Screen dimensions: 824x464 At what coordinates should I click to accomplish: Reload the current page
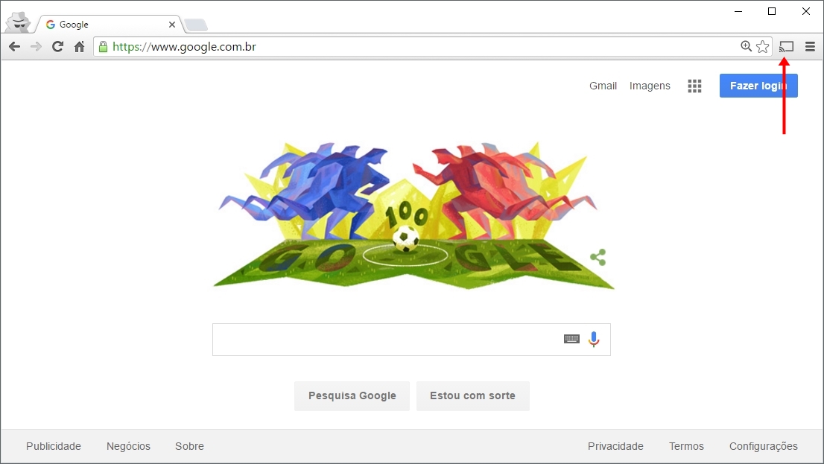(58, 47)
